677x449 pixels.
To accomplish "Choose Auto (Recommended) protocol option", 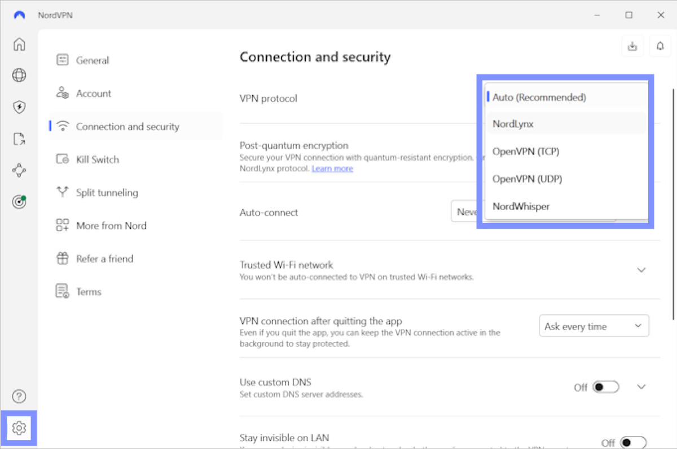I will [x=566, y=97].
